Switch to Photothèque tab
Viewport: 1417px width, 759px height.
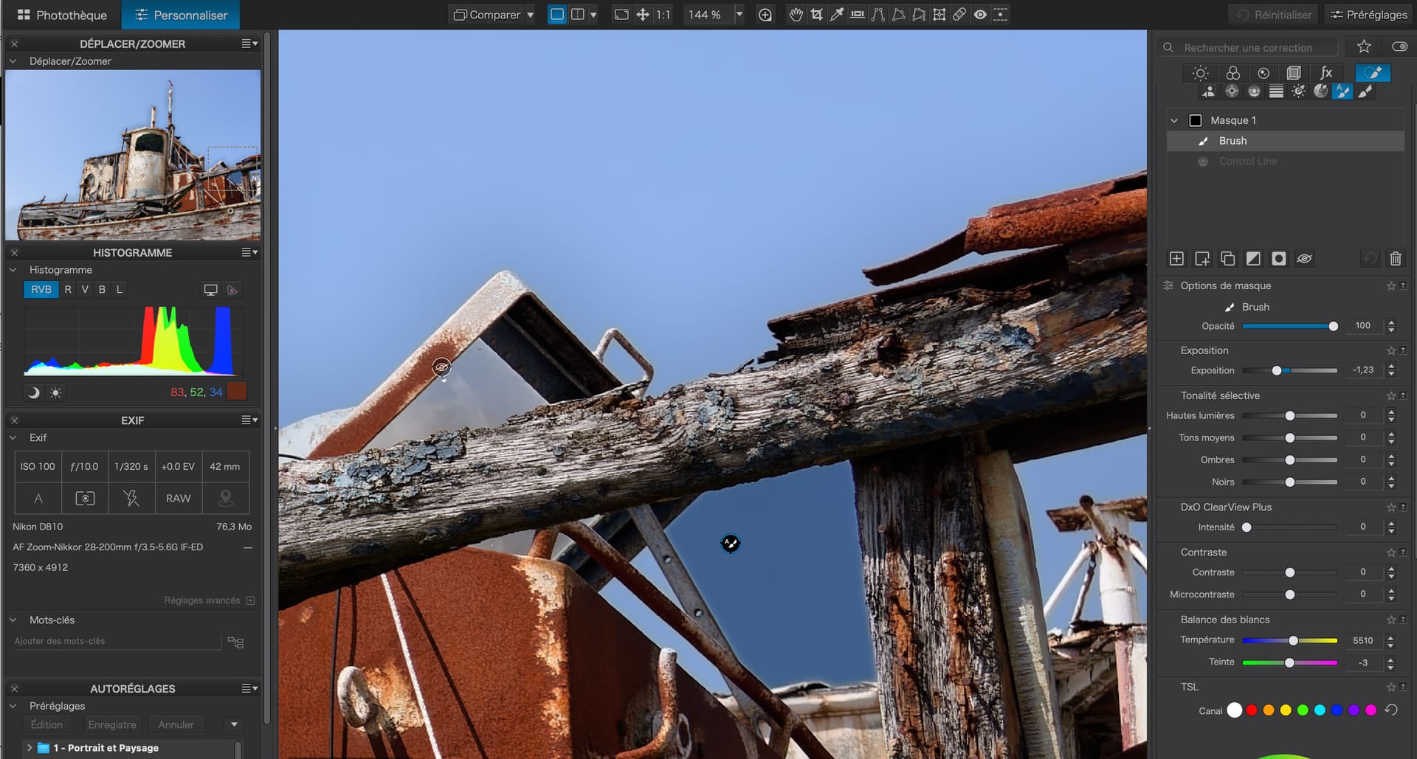[x=62, y=15]
